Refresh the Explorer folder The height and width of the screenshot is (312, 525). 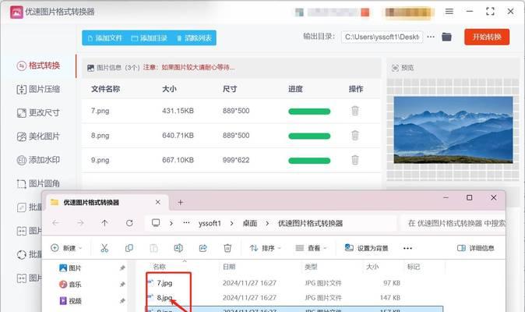[x=129, y=223]
